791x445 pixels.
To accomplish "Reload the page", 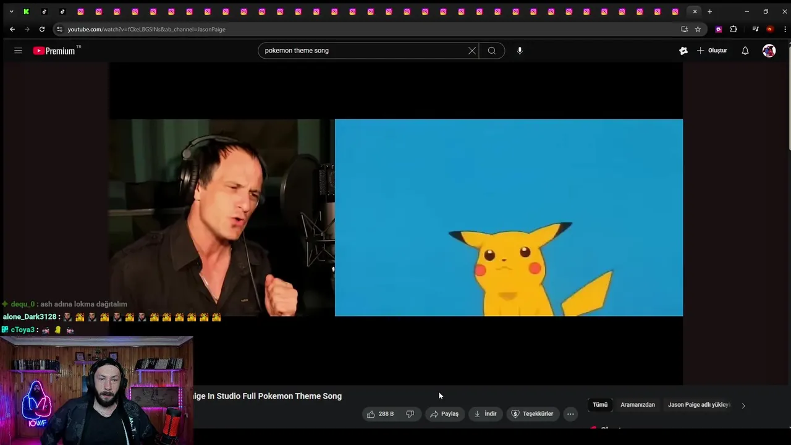I will click(42, 29).
